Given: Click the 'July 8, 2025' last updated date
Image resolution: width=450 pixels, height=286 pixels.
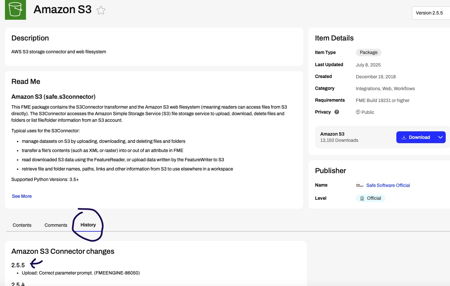Looking at the screenshot, I should point(368,65).
